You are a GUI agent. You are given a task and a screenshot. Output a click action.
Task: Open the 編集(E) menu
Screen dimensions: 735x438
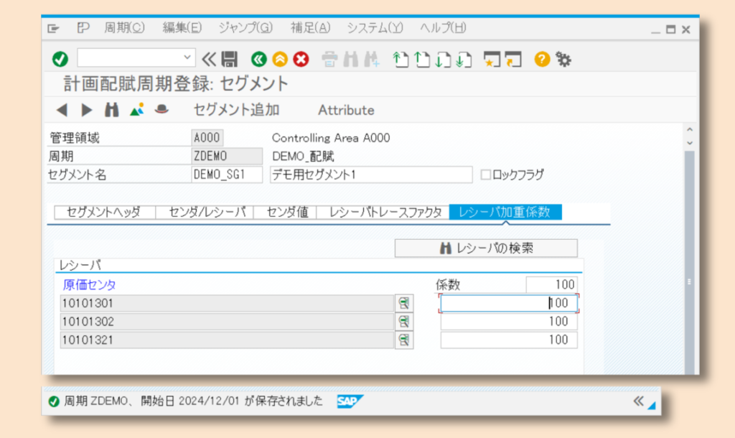[182, 28]
